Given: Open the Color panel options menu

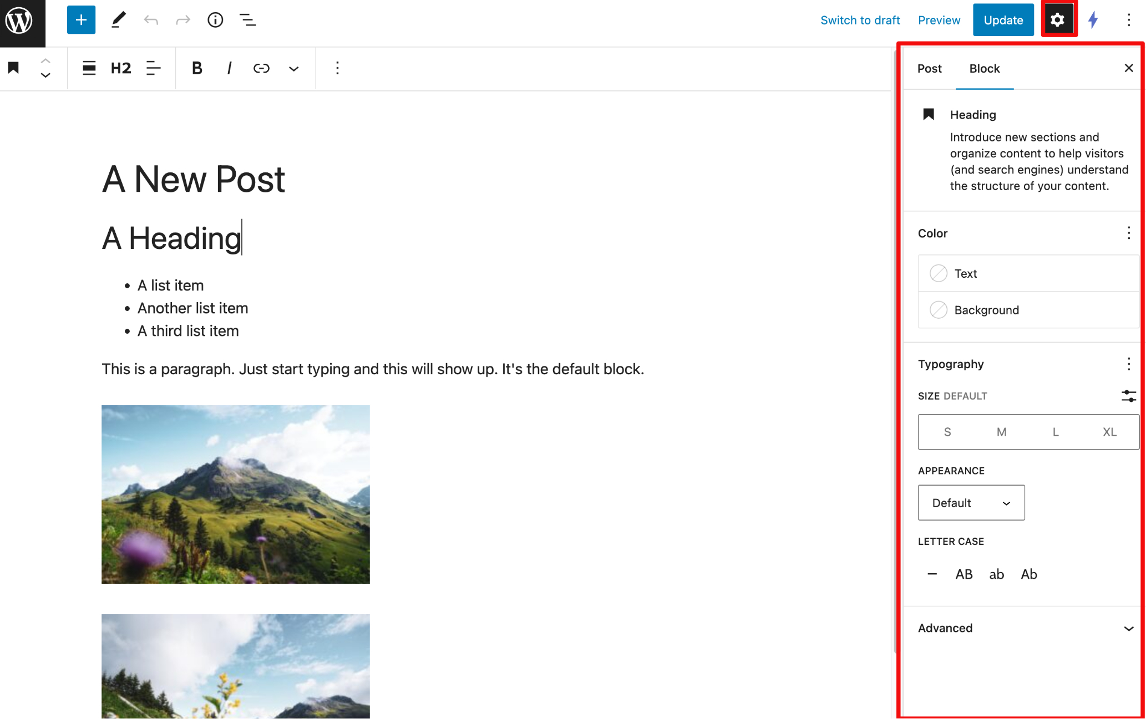Looking at the screenshot, I should coord(1128,233).
